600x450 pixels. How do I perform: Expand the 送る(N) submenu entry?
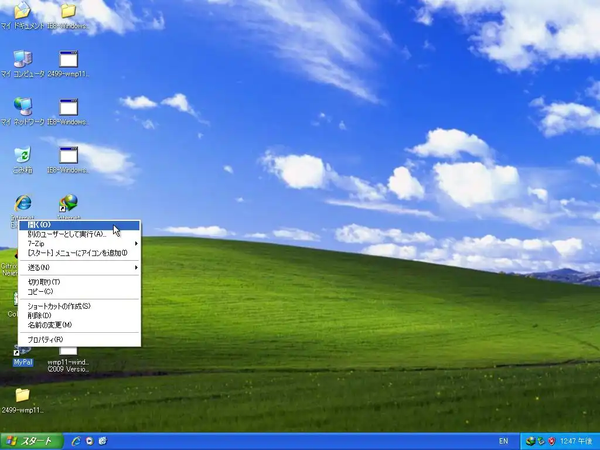79,267
